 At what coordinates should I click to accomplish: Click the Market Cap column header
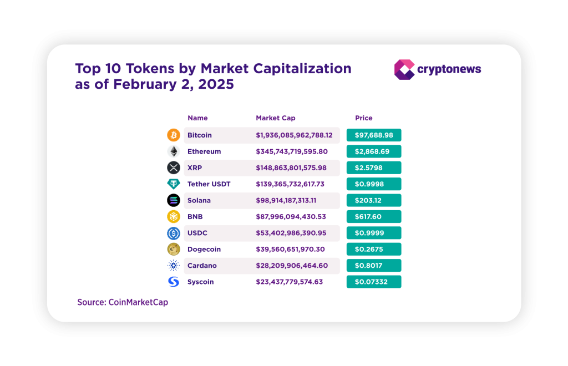click(276, 118)
